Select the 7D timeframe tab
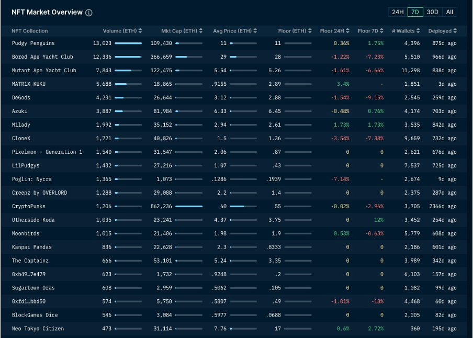 (415, 12)
